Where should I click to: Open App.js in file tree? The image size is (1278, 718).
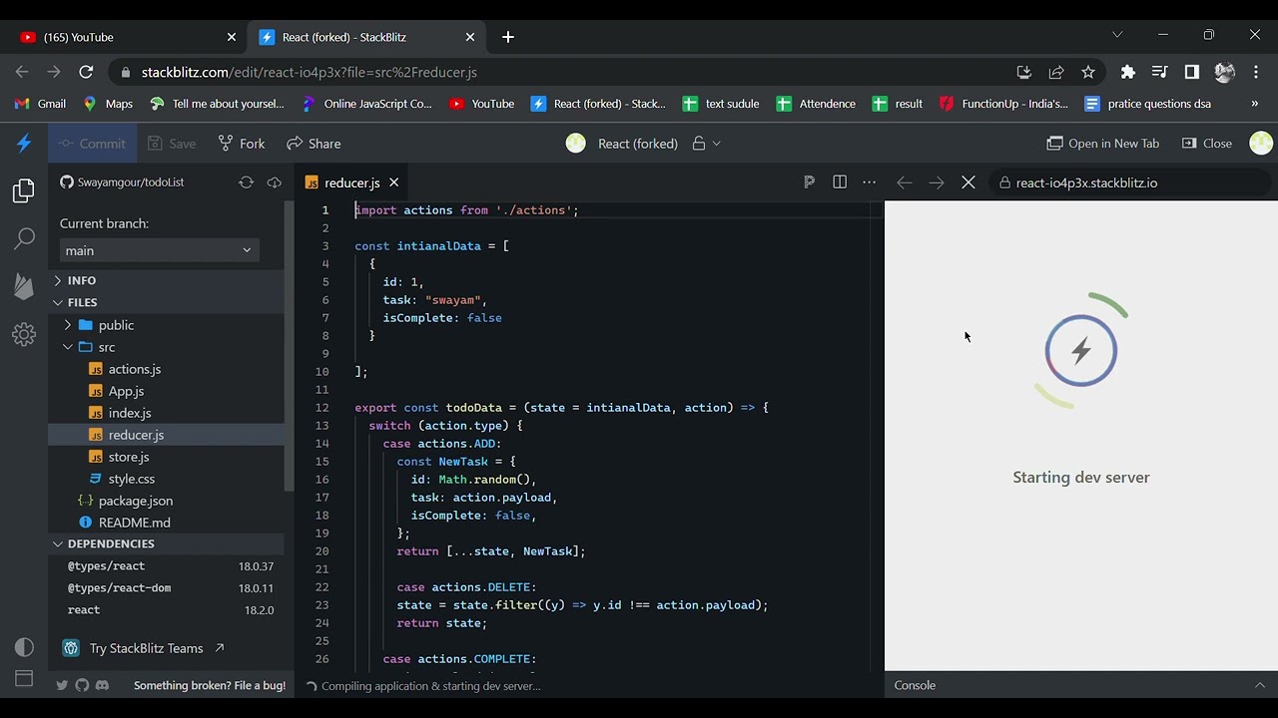166,391
